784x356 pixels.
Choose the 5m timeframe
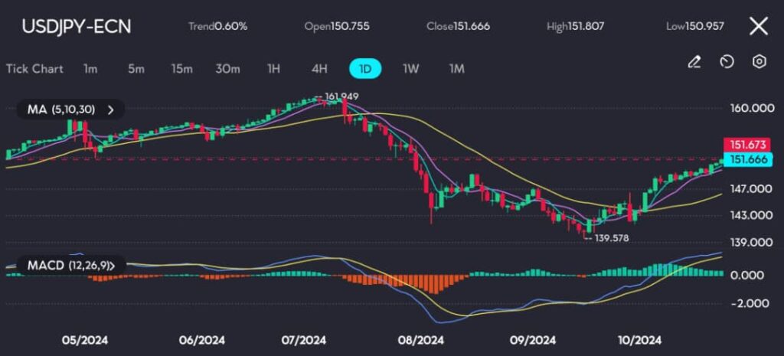(136, 69)
